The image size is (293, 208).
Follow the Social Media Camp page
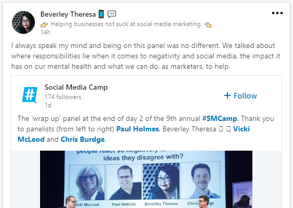click(x=240, y=96)
